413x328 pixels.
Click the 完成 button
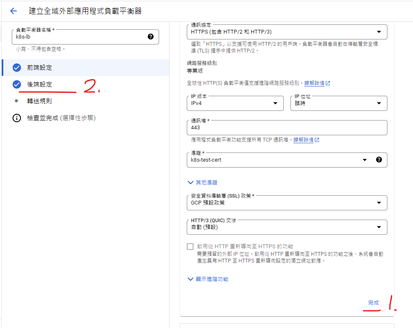[373, 303]
